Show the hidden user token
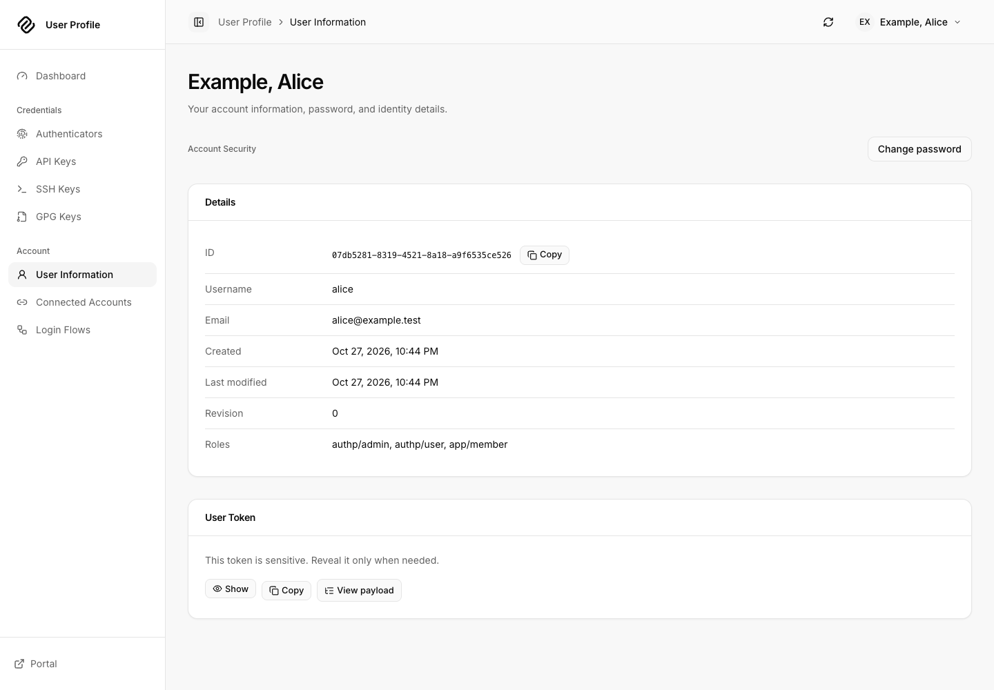Screen dimensions: 994x690 click(x=231, y=589)
